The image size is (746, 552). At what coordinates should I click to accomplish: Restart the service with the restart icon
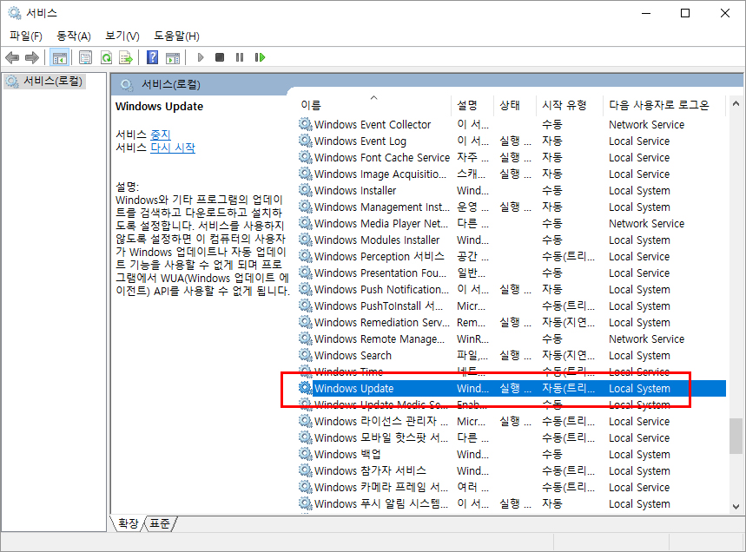[260, 57]
